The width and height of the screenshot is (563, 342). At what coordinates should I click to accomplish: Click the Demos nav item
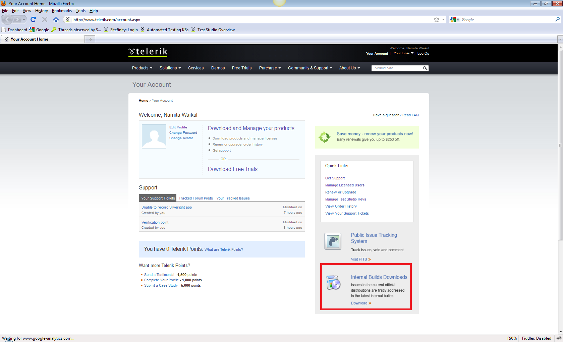coord(218,68)
